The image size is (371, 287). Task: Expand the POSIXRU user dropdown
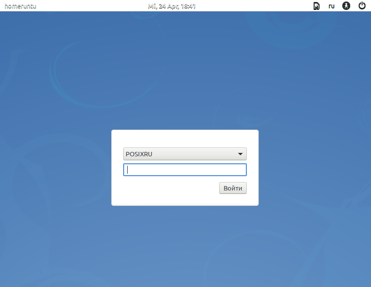(x=185, y=154)
